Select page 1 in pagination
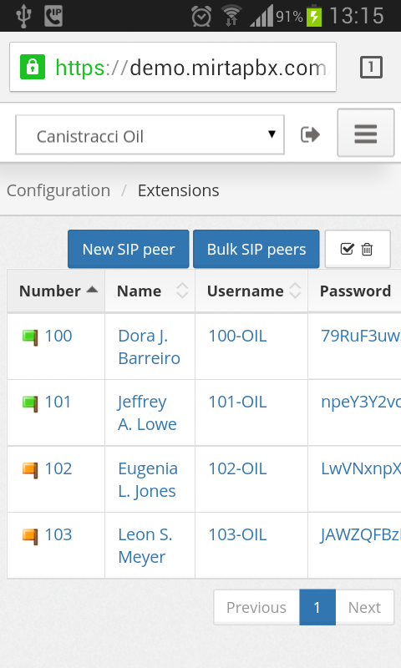 (x=317, y=607)
